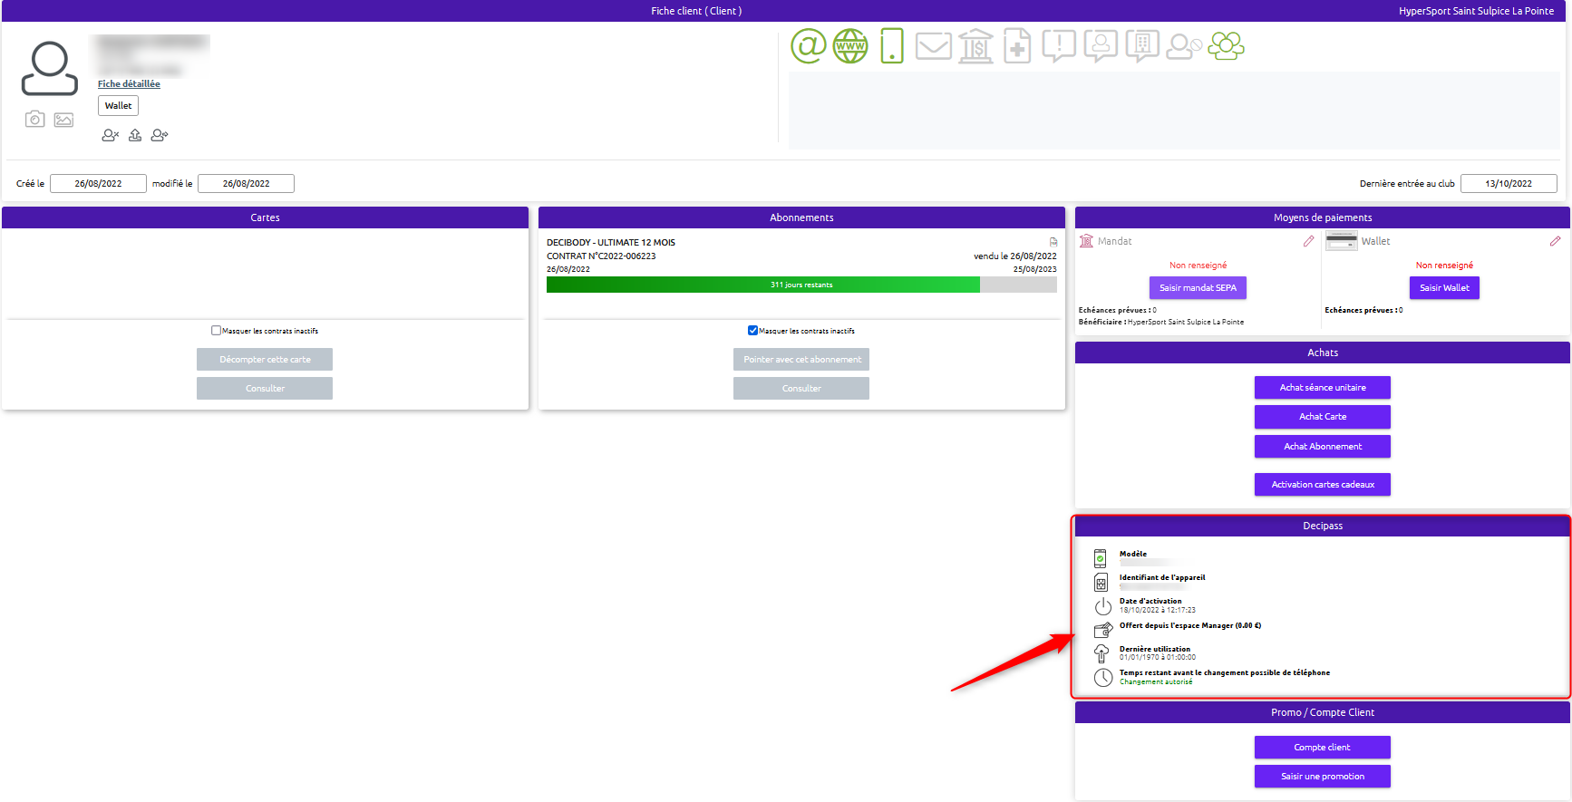Click the camera icon under profile avatar

click(x=34, y=120)
